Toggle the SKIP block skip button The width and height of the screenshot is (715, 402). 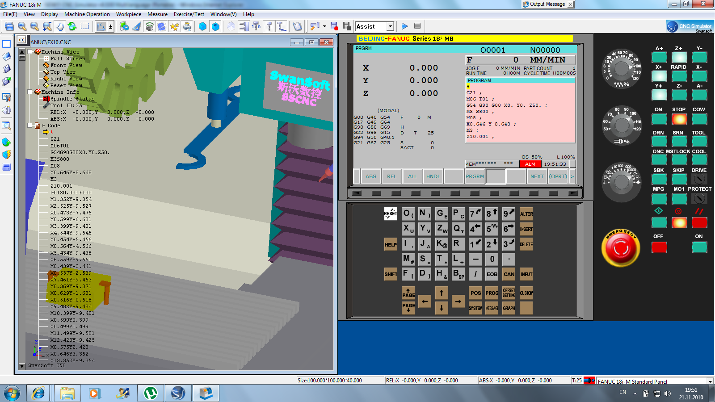(679, 179)
